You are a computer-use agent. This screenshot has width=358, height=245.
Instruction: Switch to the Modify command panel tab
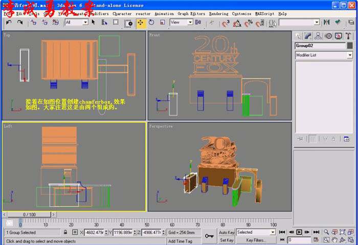(x=308, y=36)
